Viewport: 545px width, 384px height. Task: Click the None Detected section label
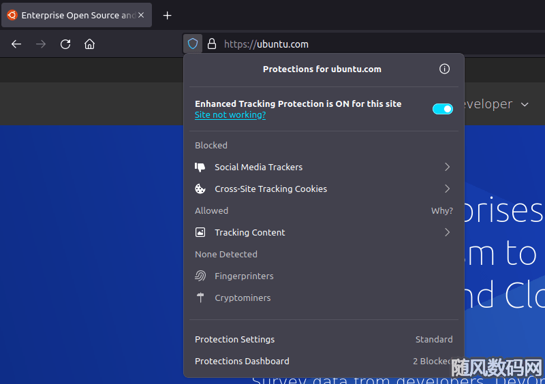226,254
